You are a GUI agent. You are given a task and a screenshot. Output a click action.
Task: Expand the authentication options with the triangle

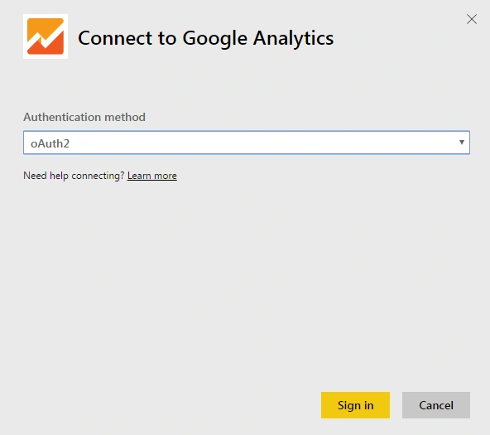click(x=462, y=143)
